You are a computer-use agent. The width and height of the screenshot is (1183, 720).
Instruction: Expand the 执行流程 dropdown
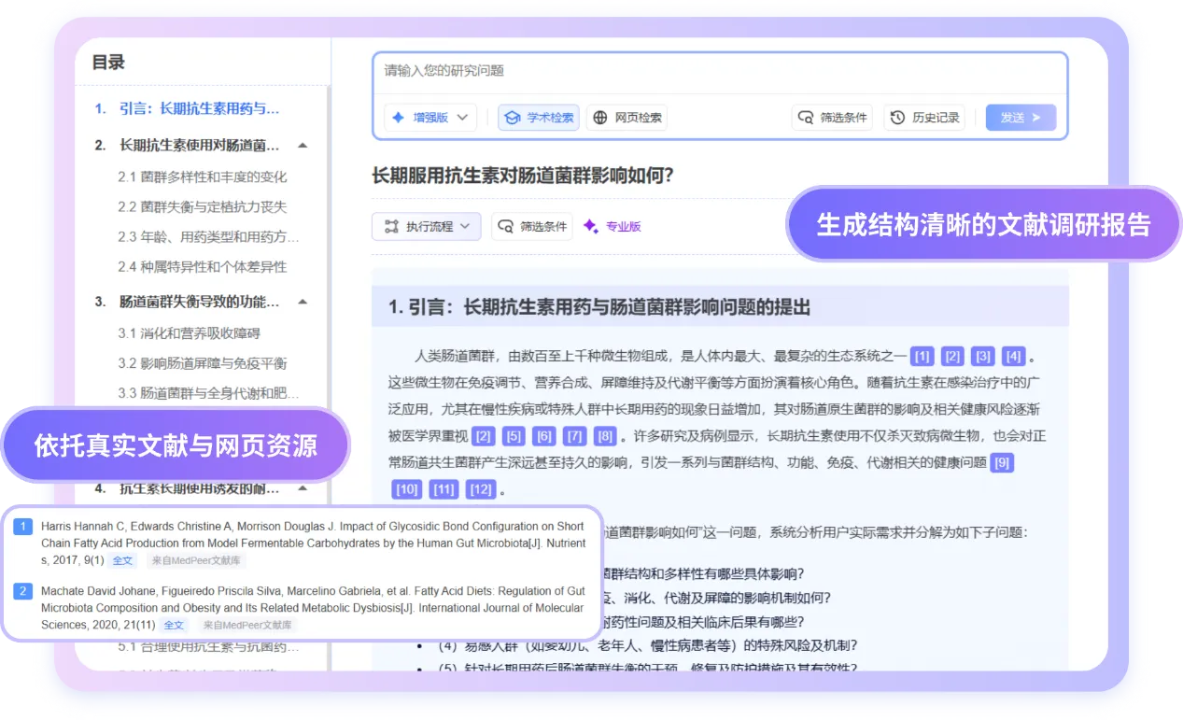click(x=427, y=226)
